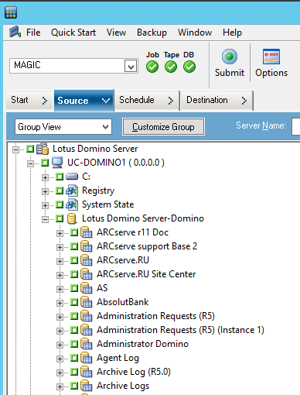
Task: Select the System State node icon
Action: [x=72, y=204]
